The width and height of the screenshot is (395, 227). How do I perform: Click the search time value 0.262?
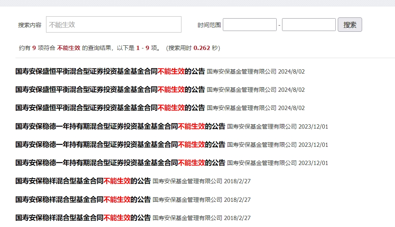202,48
